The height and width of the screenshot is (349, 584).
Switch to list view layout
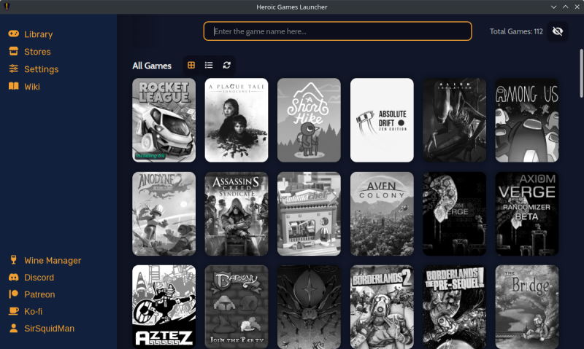click(x=209, y=65)
